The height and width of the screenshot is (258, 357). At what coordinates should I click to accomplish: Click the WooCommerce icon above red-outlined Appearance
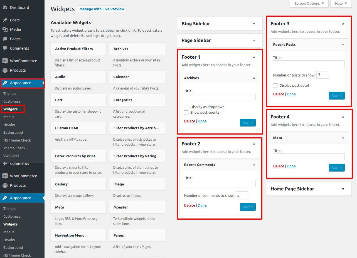[5, 61]
